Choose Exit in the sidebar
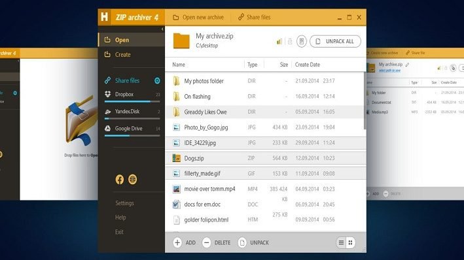This screenshot has height=260, width=464. point(119,232)
